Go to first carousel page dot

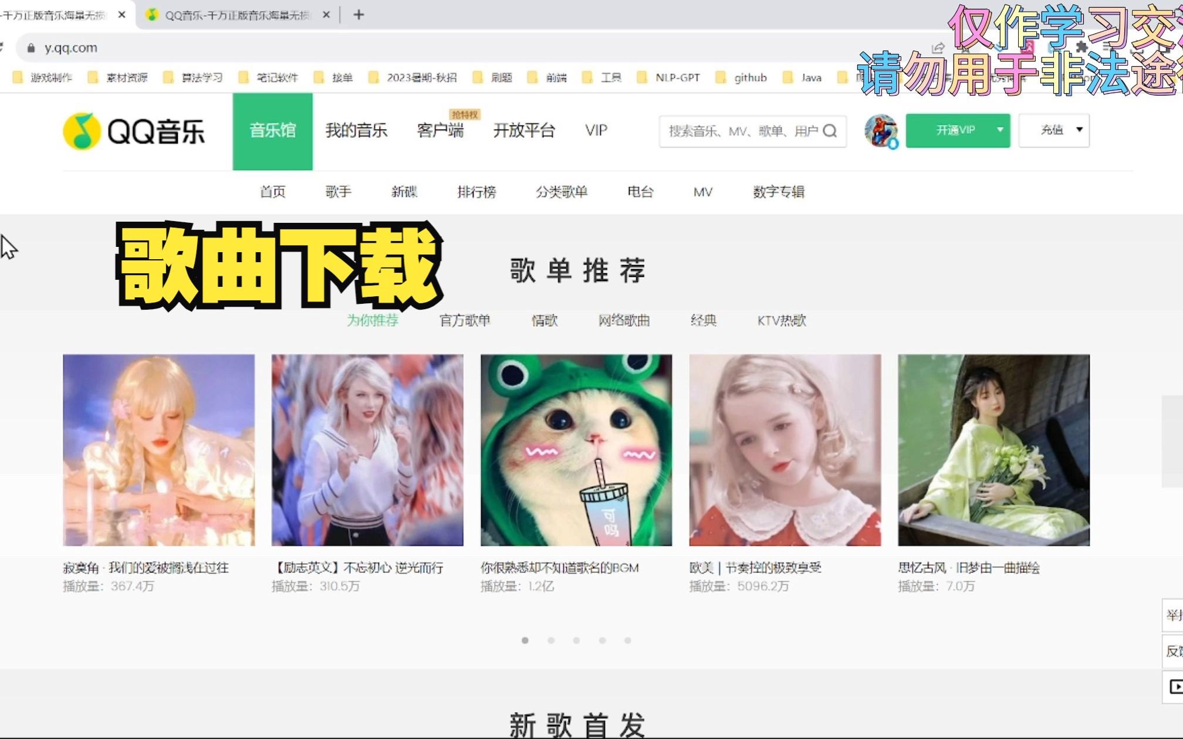click(x=525, y=640)
